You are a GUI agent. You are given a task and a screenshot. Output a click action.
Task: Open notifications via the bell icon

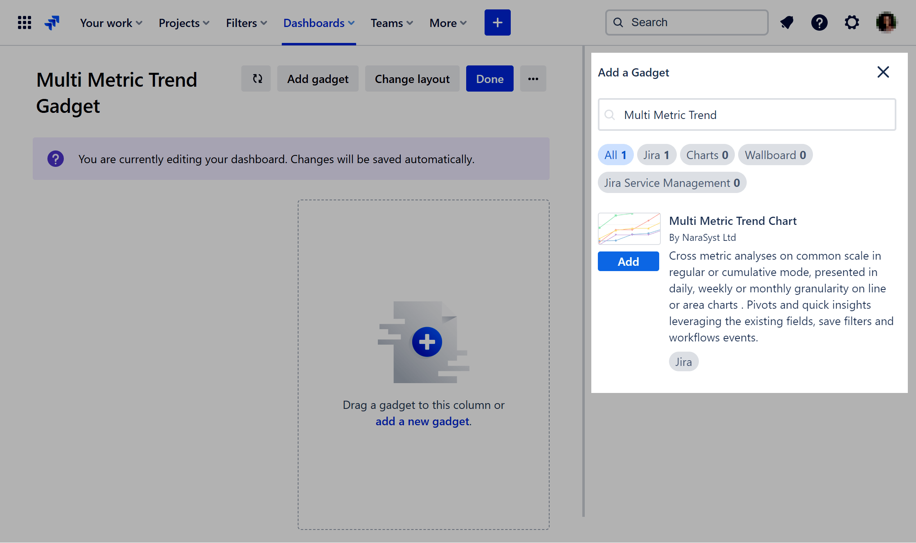tap(786, 22)
